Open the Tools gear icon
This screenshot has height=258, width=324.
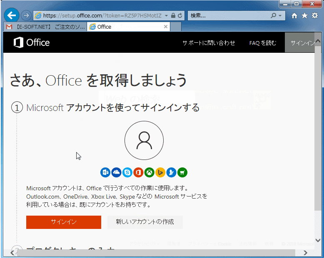click(315, 15)
